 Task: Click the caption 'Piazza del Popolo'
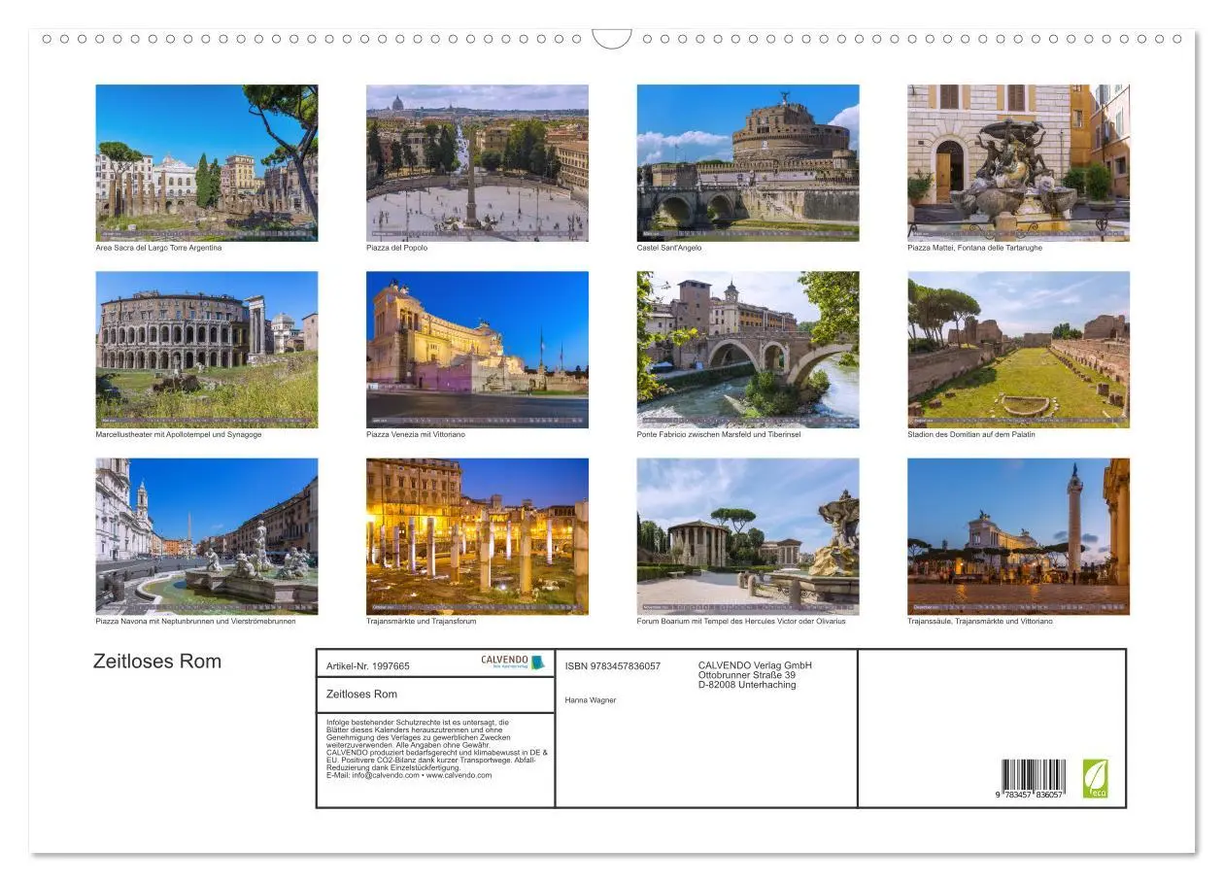tap(396, 248)
